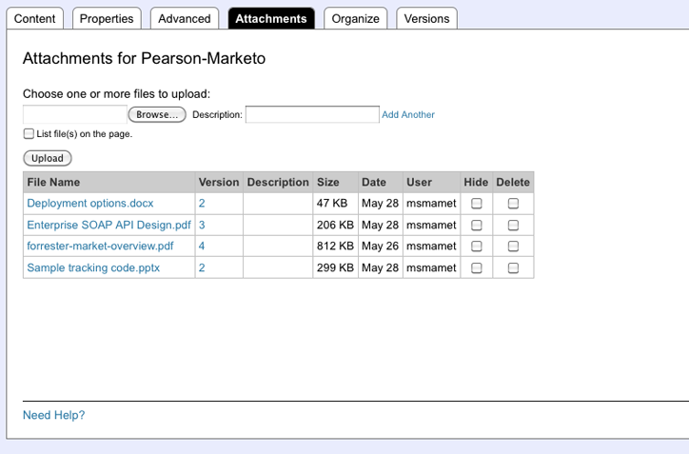View version 3 of Enterprise SOAP API Design.pdf

click(202, 225)
